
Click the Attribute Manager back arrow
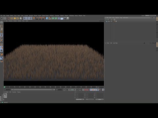(x=145, y=43)
